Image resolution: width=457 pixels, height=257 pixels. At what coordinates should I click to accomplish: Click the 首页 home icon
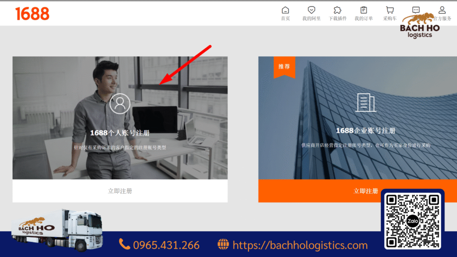coord(285,10)
